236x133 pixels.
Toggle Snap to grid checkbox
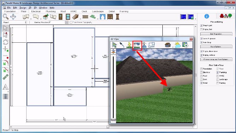[201, 25]
